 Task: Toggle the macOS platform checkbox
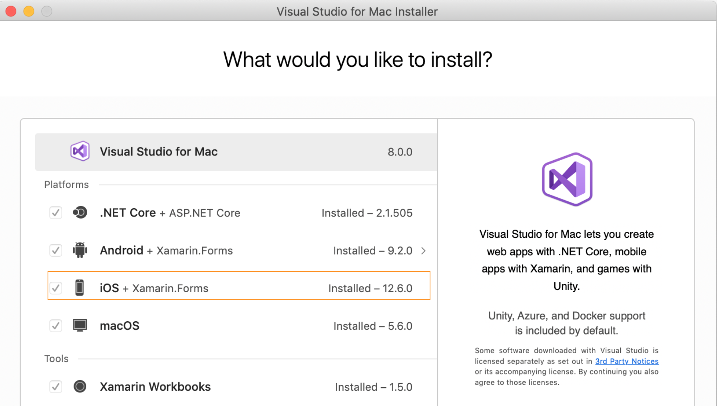pos(56,326)
